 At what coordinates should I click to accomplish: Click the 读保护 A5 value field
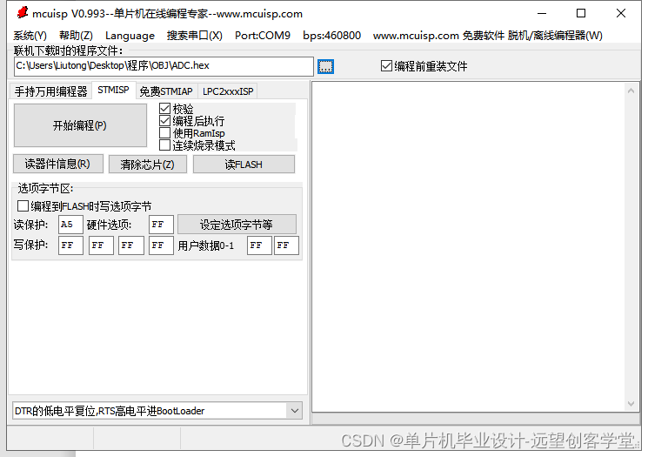(x=70, y=225)
